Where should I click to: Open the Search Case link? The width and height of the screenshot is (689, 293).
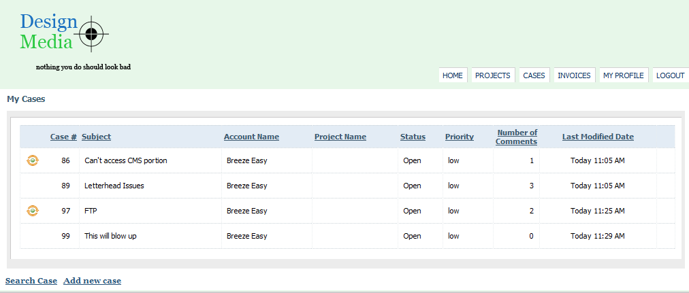tap(31, 281)
